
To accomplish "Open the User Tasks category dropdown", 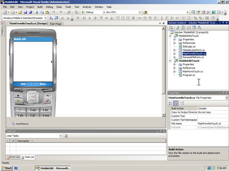I will [60, 136].
